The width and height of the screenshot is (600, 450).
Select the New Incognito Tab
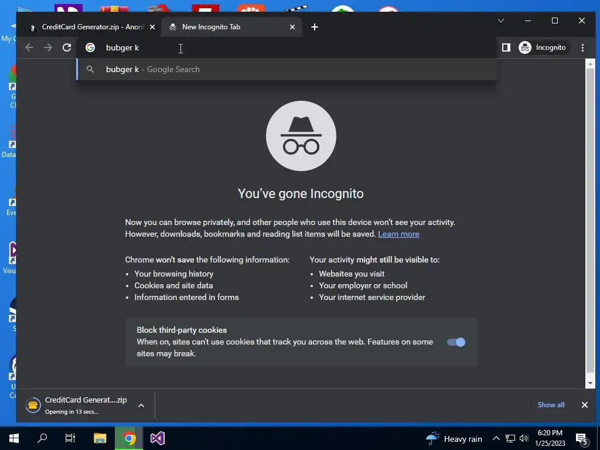(231, 27)
